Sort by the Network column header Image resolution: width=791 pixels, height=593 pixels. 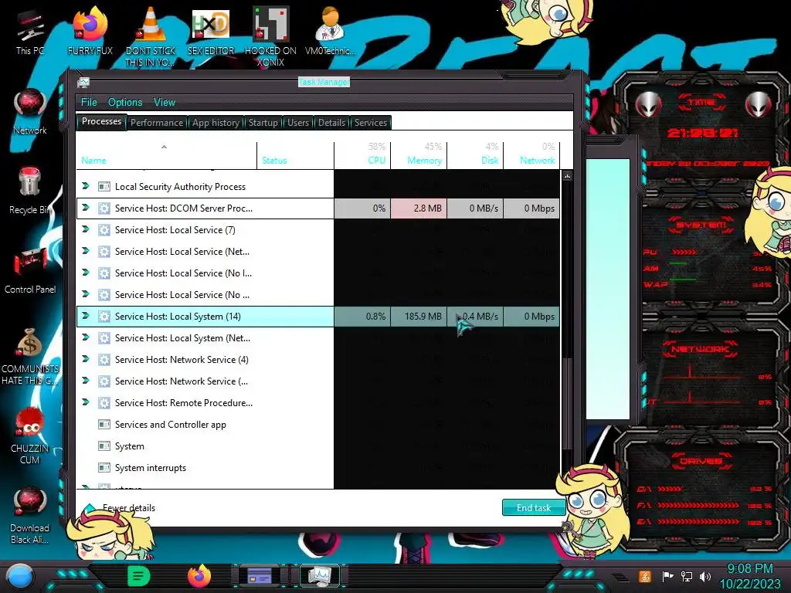click(531, 155)
